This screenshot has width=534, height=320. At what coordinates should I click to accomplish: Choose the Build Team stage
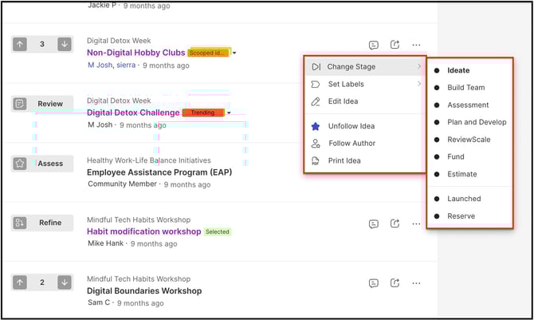click(x=465, y=88)
